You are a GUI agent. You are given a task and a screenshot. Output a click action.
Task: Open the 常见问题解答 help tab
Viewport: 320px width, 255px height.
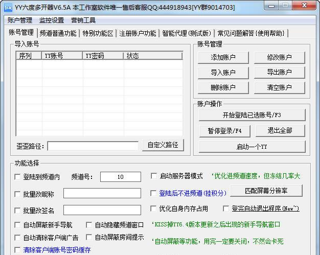[252, 33]
